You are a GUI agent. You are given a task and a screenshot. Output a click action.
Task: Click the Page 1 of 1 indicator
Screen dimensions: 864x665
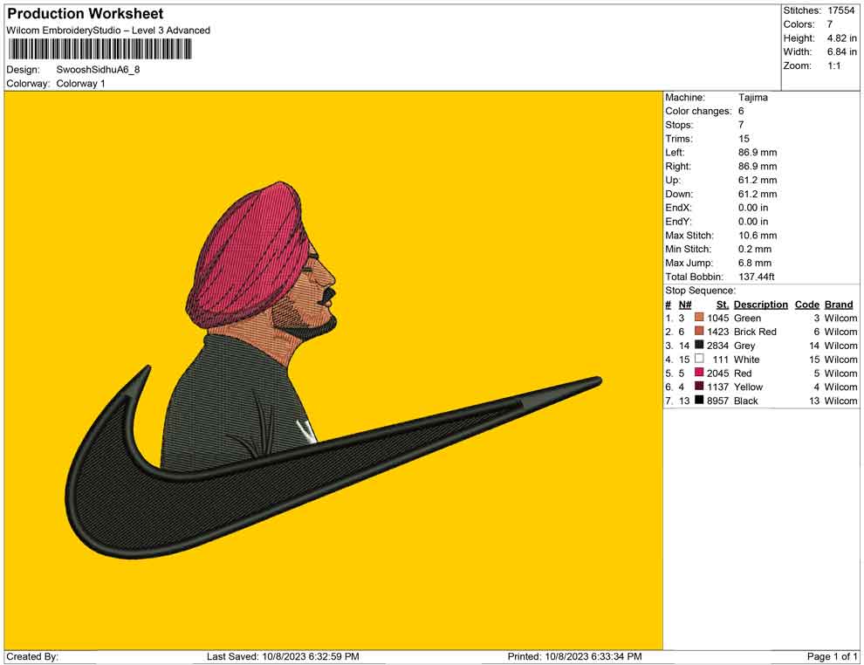click(832, 656)
